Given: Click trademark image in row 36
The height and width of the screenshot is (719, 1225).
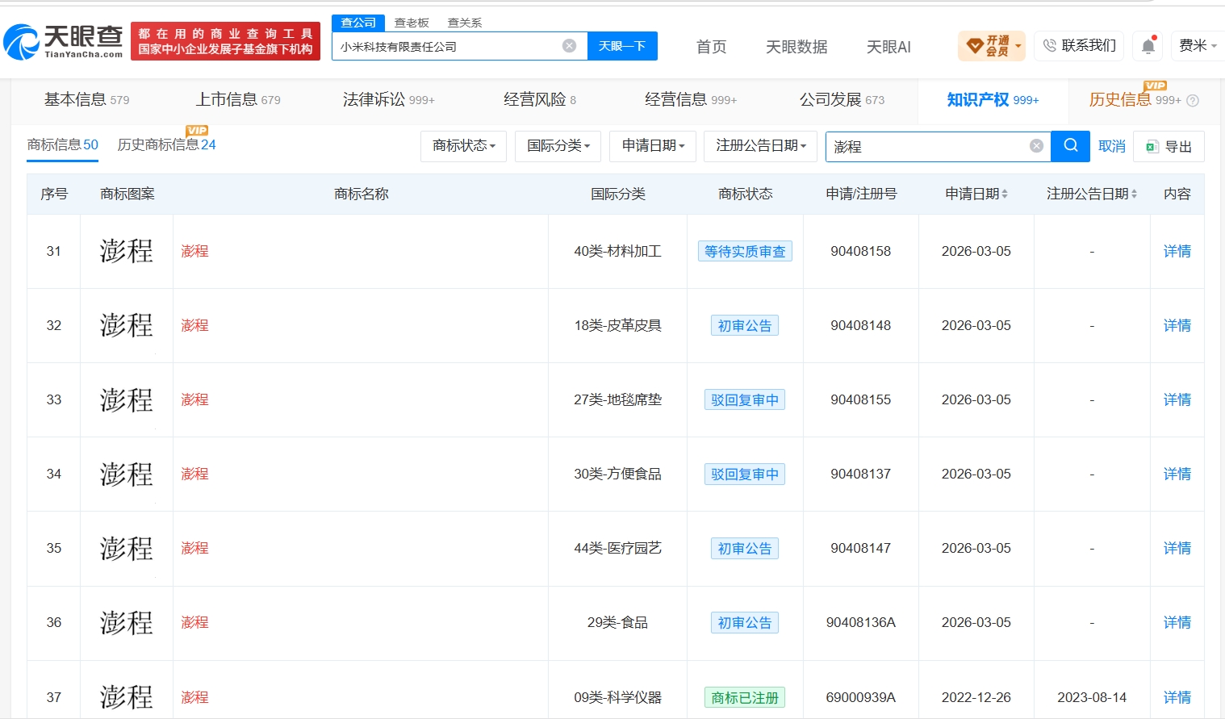Looking at the screenshot, I should (x=127, y=622).
